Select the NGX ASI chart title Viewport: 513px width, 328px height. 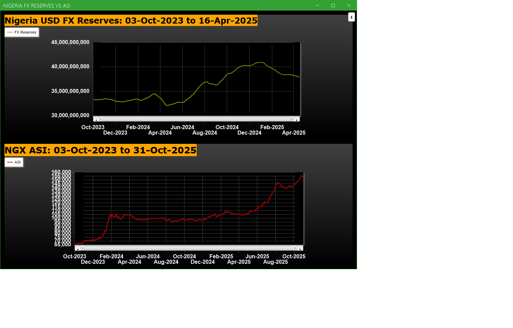100,150
